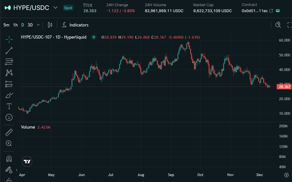Toggle the Spot market badge
Viewport: 292px width, 182px height.
point(68,8)
